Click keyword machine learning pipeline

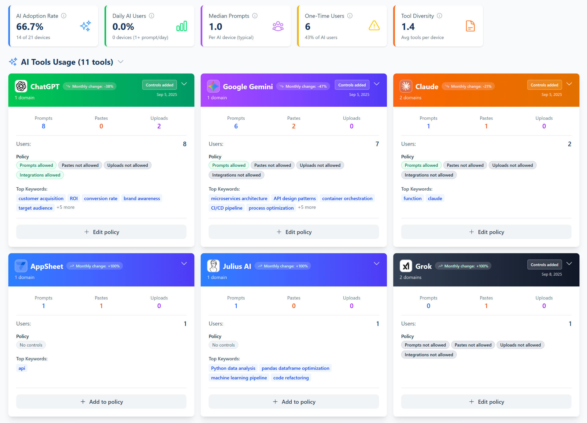point(239,378)
